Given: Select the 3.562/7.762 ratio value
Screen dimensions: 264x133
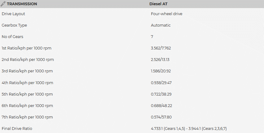Looking at the screenshot, I should point(163,48).
